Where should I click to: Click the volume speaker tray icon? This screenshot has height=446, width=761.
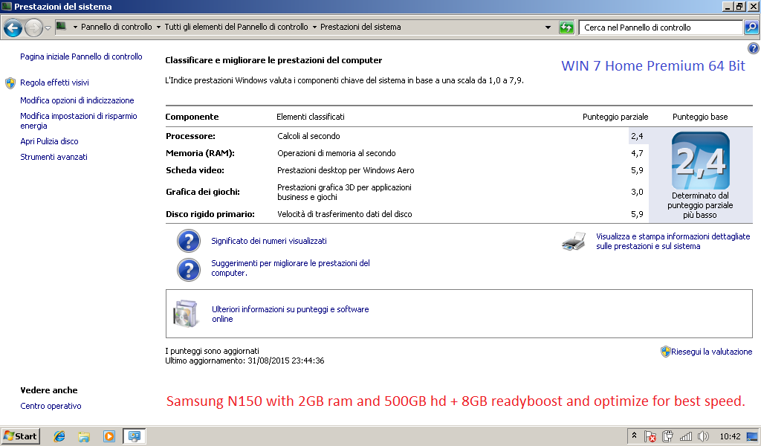pos(703,436)
